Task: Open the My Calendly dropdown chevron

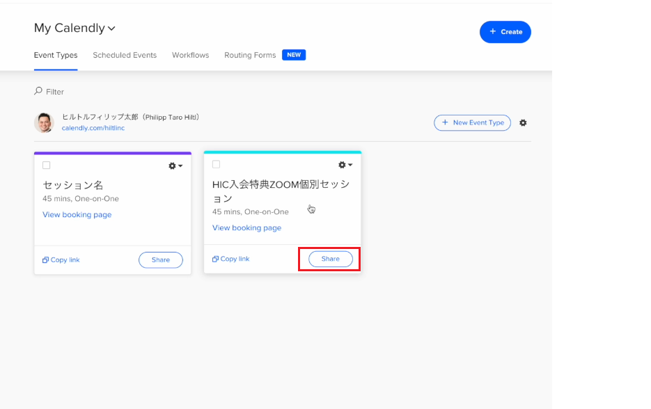Action: (111, 29)
